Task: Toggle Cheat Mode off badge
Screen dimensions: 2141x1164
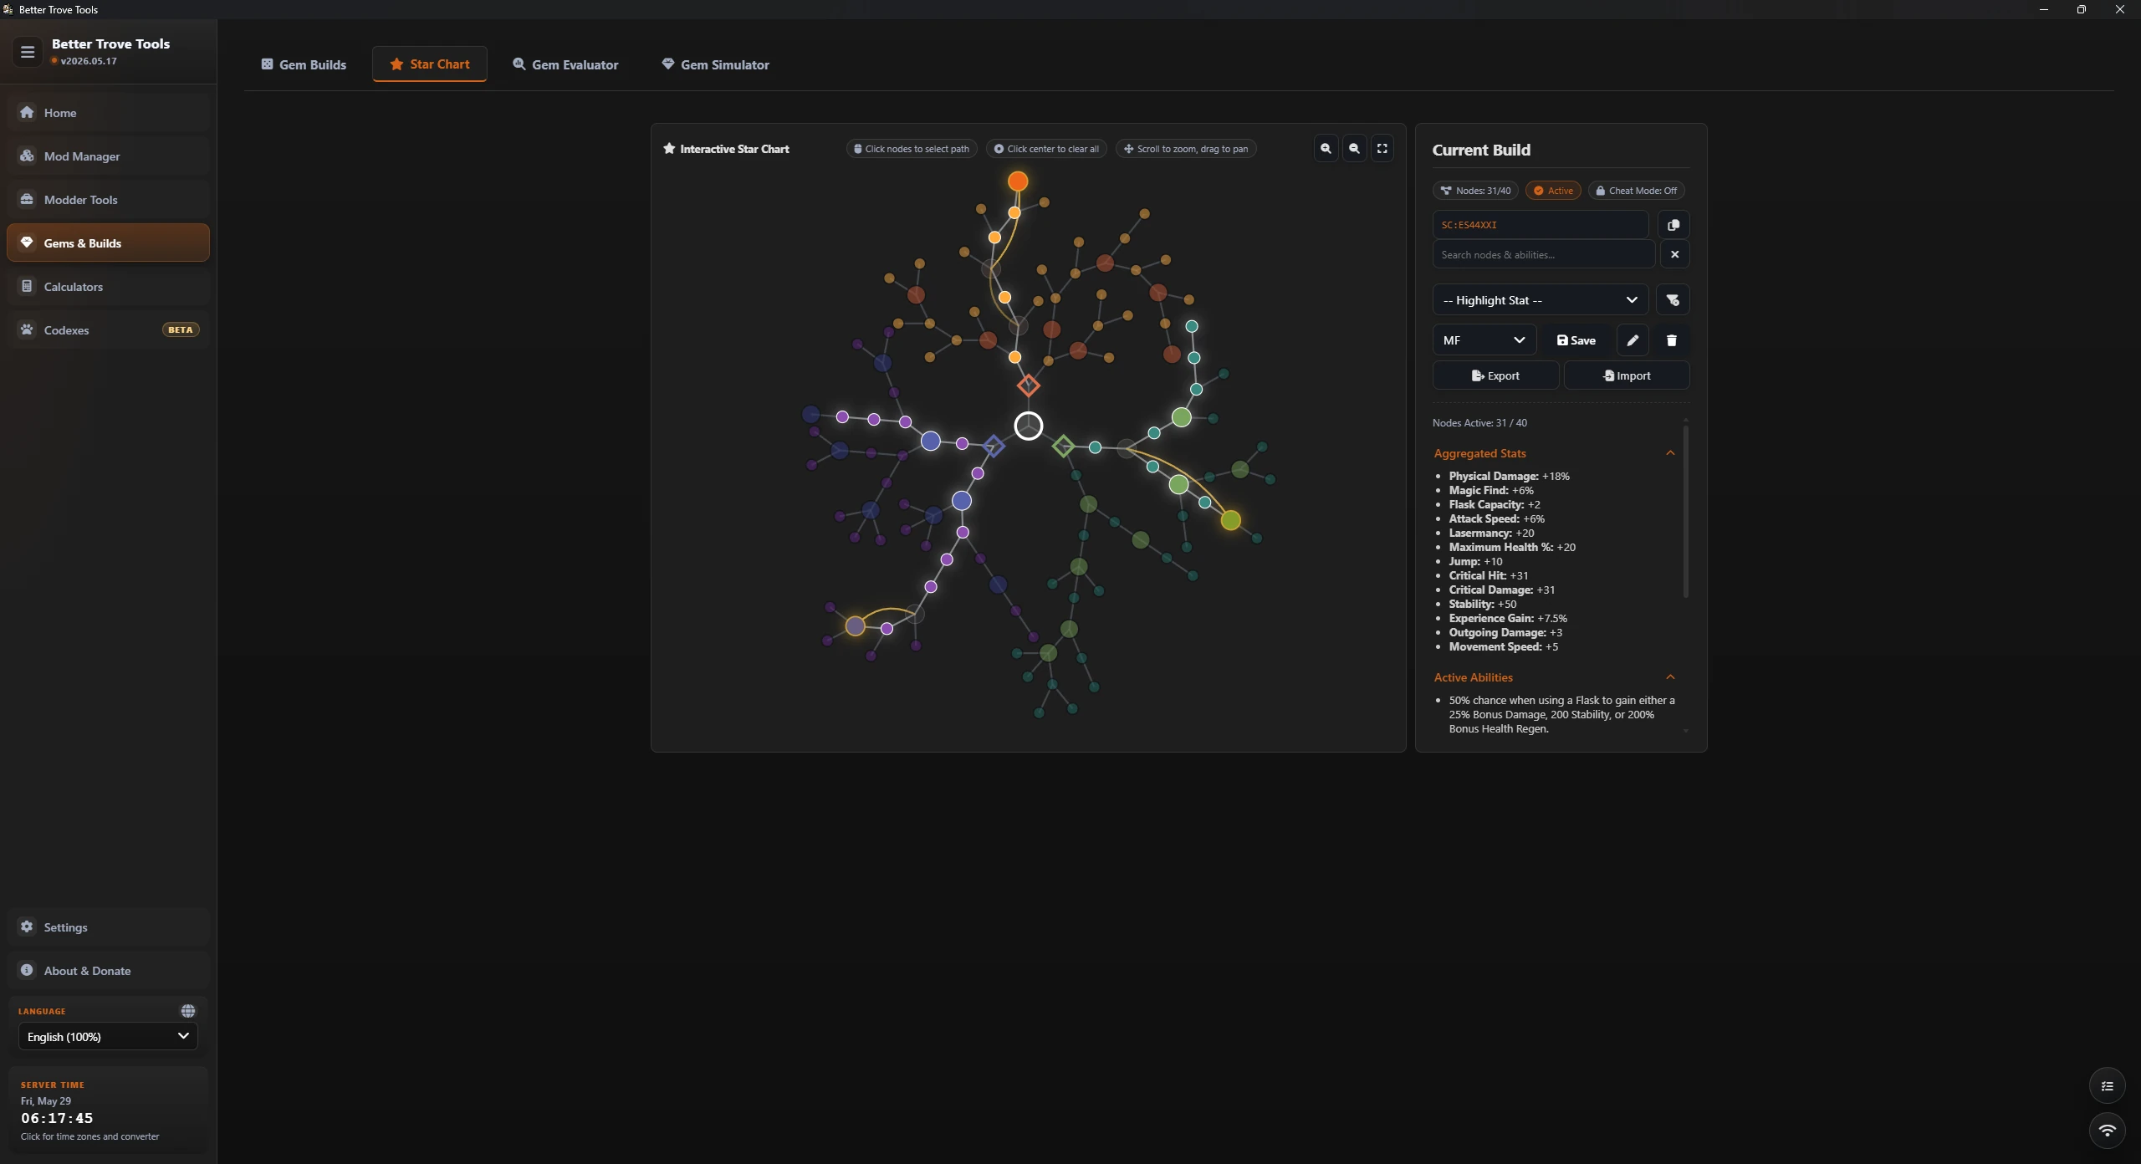Action: coord(1636,191)
